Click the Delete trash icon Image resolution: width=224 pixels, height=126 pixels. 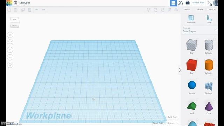29,10
